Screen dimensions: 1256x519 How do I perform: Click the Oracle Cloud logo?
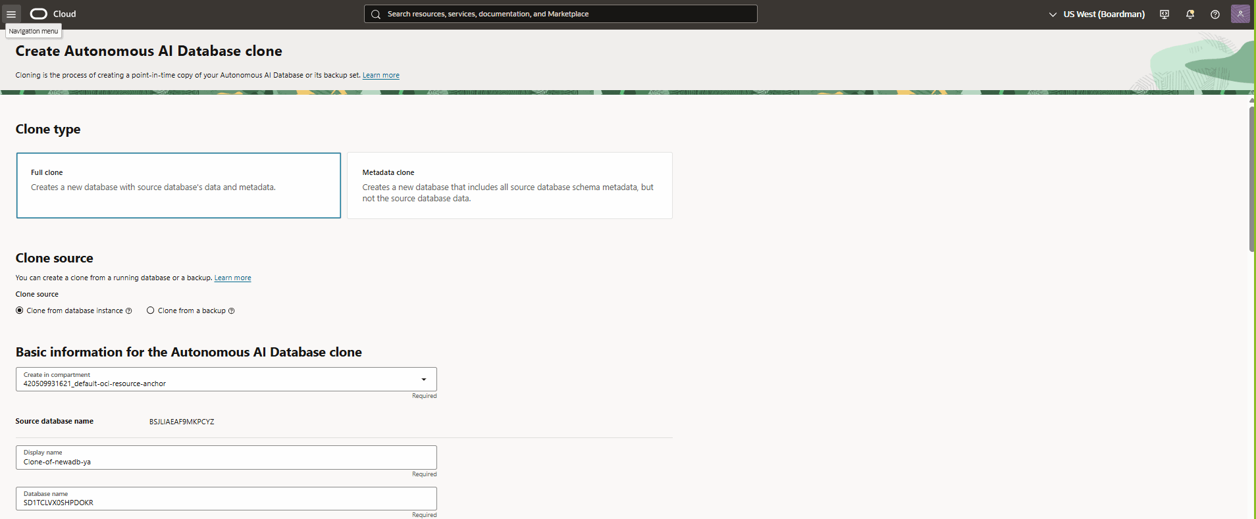pos(39,14)
